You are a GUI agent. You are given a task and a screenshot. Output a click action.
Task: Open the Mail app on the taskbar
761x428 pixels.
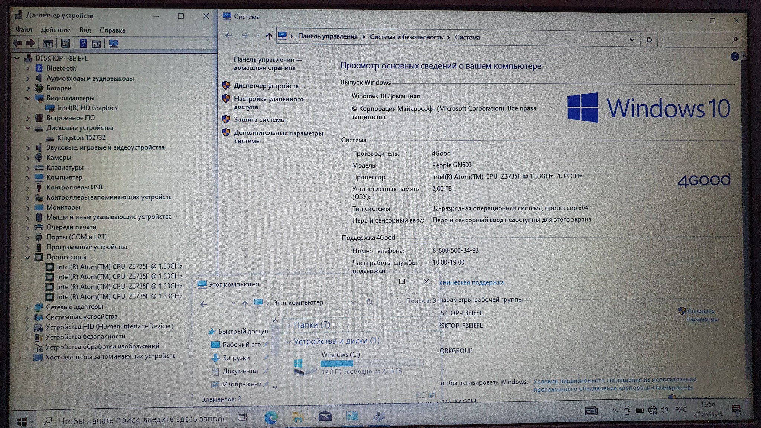(x=325, y=416)
